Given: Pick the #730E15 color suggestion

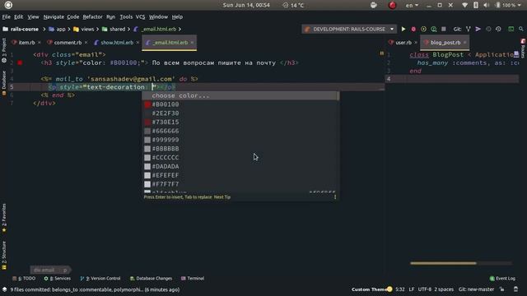Looking at the screenshot, I should click(x=240, y=123).
